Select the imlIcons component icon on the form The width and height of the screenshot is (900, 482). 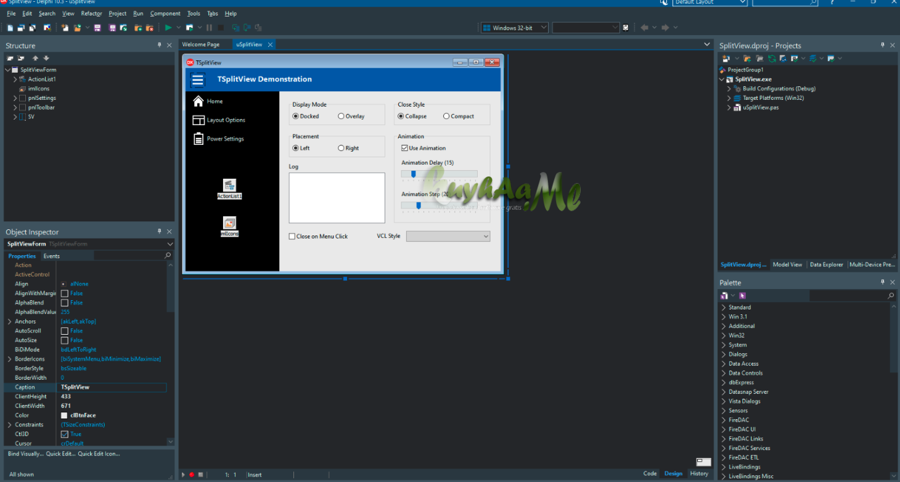(x=229, y=223)
